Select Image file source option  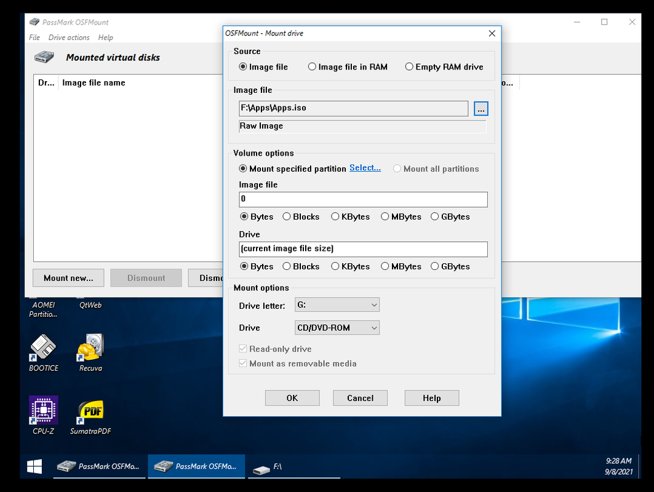263,66
